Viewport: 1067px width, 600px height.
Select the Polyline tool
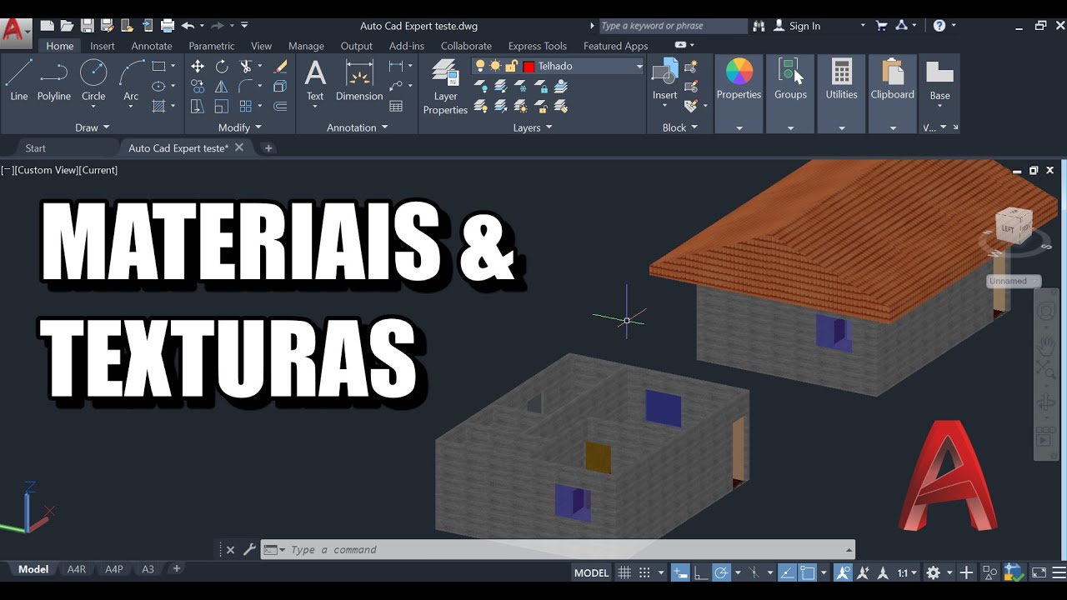coord(54,80)
